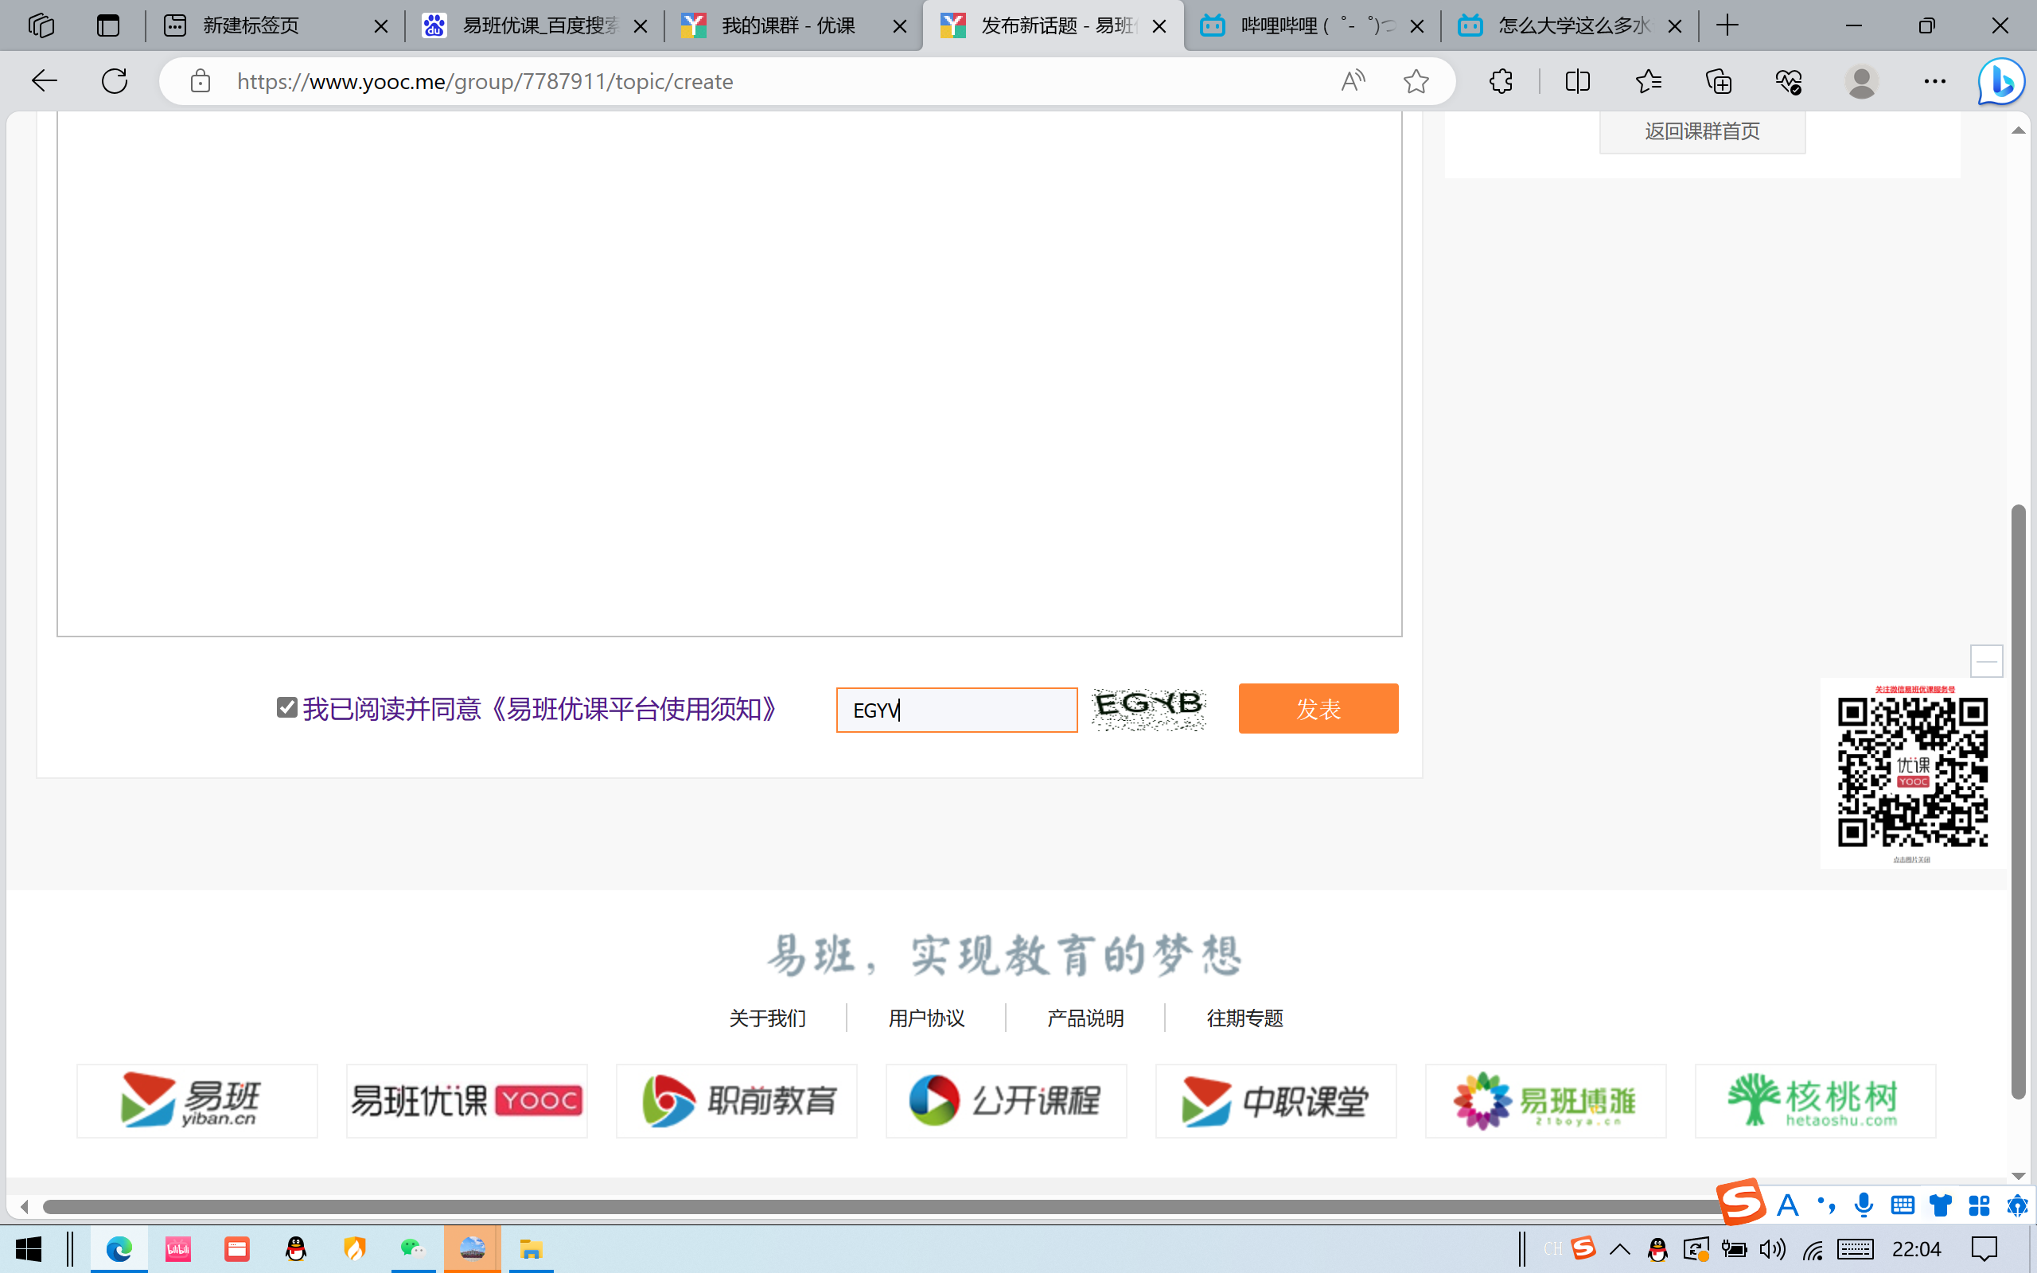Click the Read aloud icon in address bar

click(x=1353, y=82)
